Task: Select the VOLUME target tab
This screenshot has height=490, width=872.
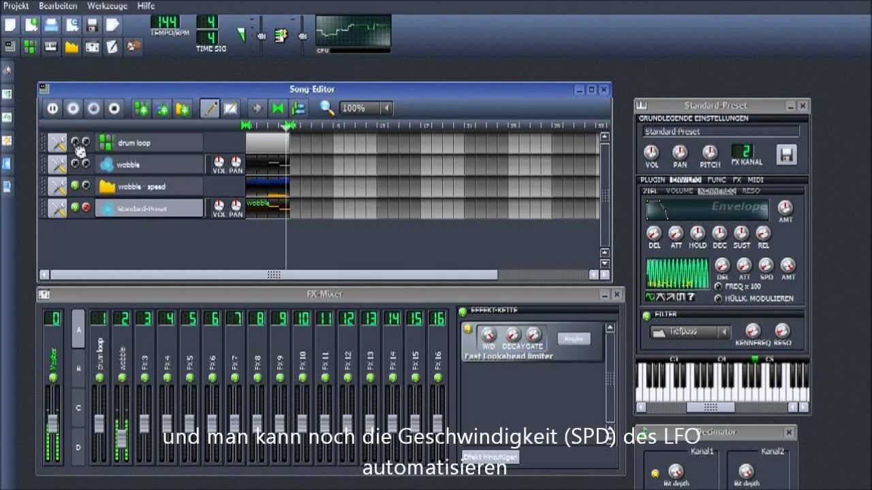Action: pos(679,191)
